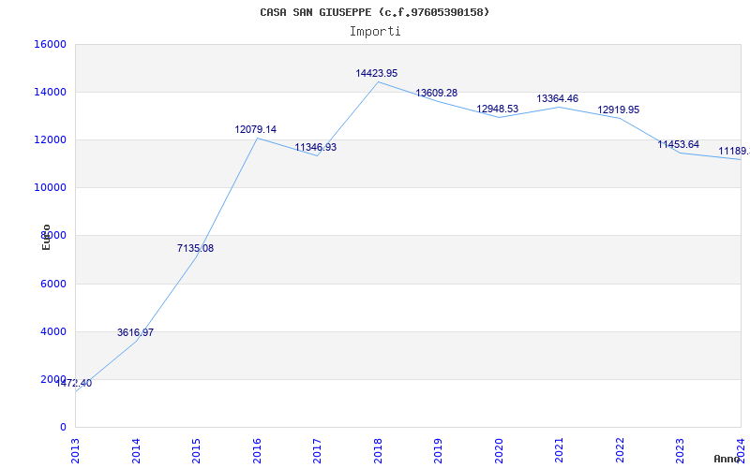Screen dimensions: 750x468
Task: Select the 12919.95 data label
Action: (619, 110)
